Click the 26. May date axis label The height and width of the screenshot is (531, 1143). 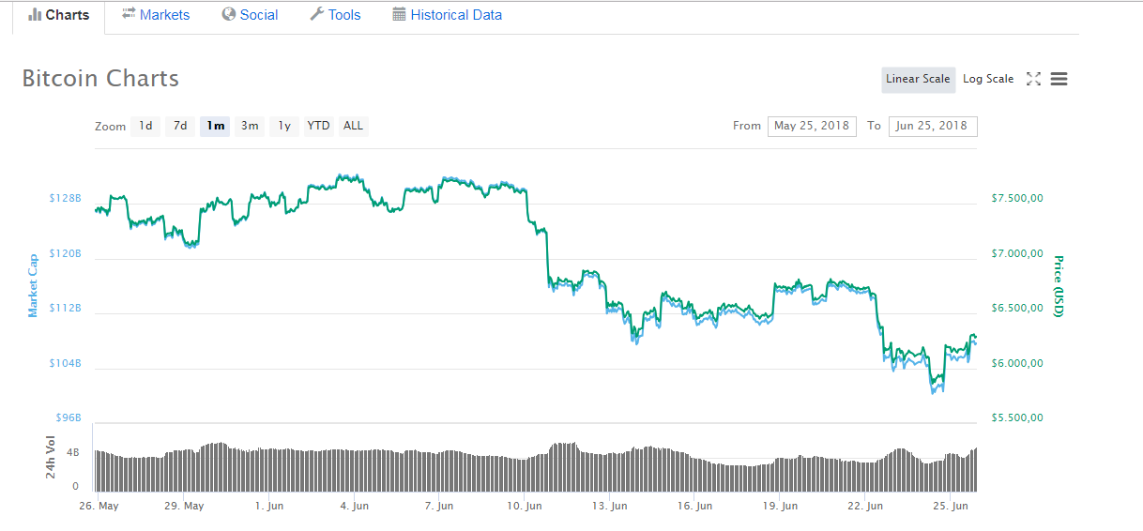pyautogui.click(x=100, y=507)
